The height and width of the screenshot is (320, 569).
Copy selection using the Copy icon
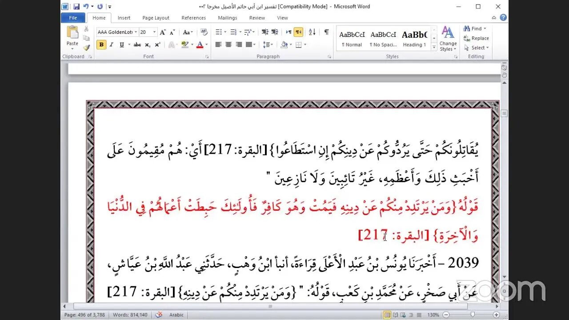[87, 38]
